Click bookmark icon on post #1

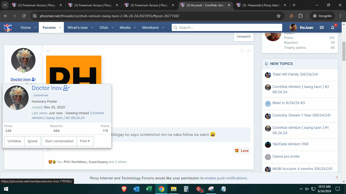click(242, 51)
